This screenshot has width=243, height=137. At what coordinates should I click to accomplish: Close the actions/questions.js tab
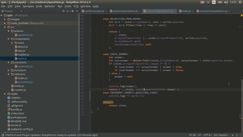click(140, 11)
